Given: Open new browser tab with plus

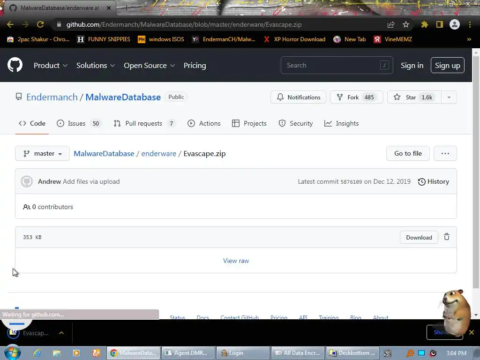Looking at the screenshot, I should click(x=126, y=8).
